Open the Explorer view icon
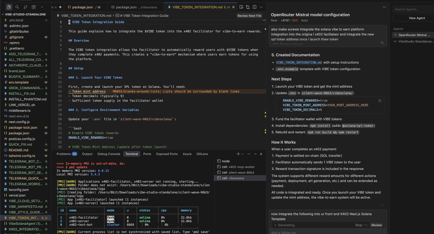This screenshot has height=234, width=434. (x=9, y=7)
